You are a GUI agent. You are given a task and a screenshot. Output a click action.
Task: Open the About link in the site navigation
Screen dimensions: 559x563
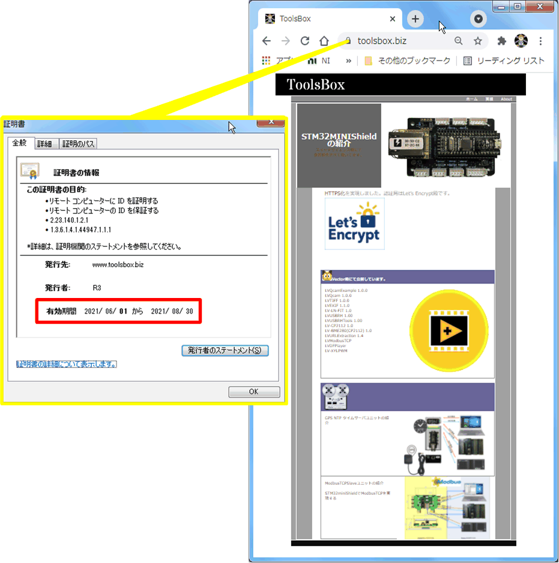506,99
